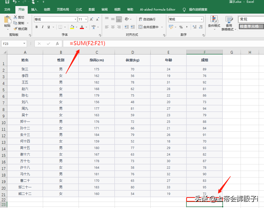Center text horizontally in cell
264x208 pixels.
pyautogui.click(x=113, y=27)
